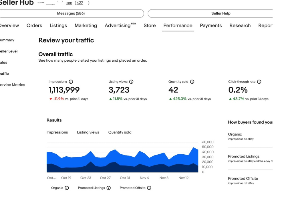Open Seller Help button
Image resolution: width=286 pixels, height=214 pixels.
click(x=210, y=13)
